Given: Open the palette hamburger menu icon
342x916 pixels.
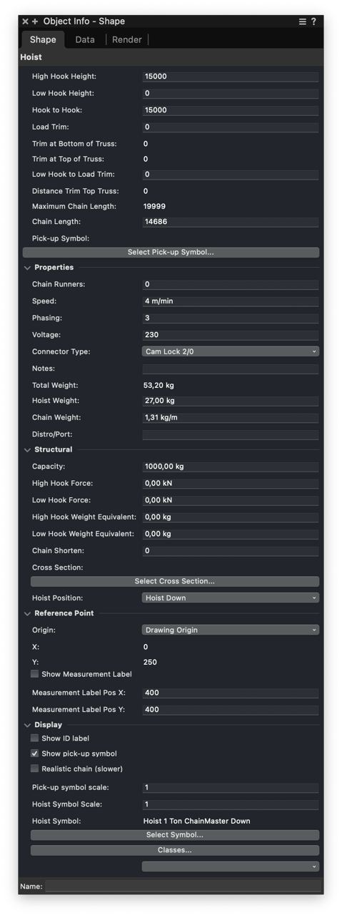Looking at the screenshot, I should 303,21.
